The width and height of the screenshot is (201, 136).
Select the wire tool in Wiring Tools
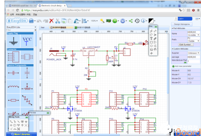11,121
